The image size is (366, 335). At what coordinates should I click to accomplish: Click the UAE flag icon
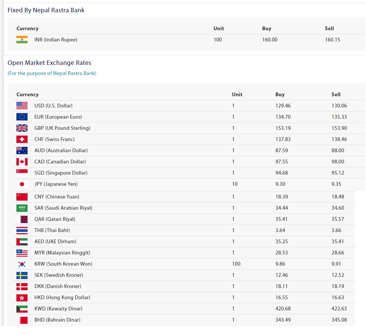pyautogui.click(x=22, y=242)
